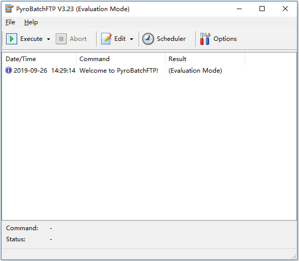Select the Welcome to PyroBatchFTP! log entry

(x=119, y=71)
